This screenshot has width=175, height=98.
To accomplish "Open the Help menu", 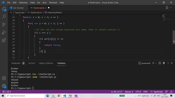I will [62, 2].
